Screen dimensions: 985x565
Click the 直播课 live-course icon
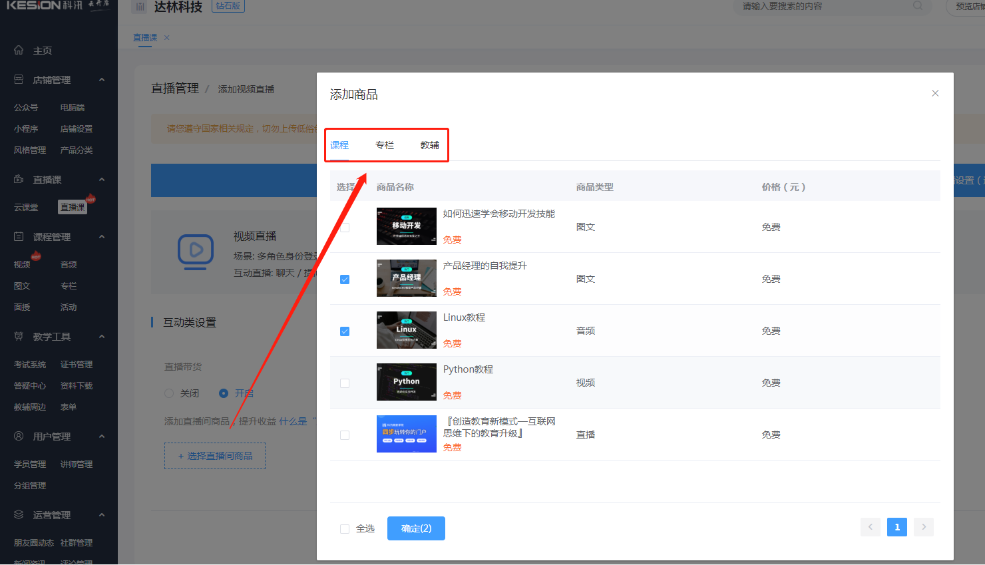[x=18, y=179]
